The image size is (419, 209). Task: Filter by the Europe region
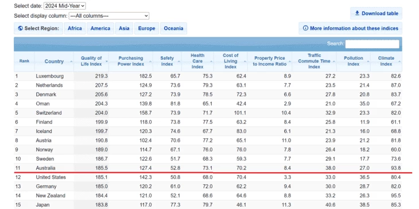point(146,28)
